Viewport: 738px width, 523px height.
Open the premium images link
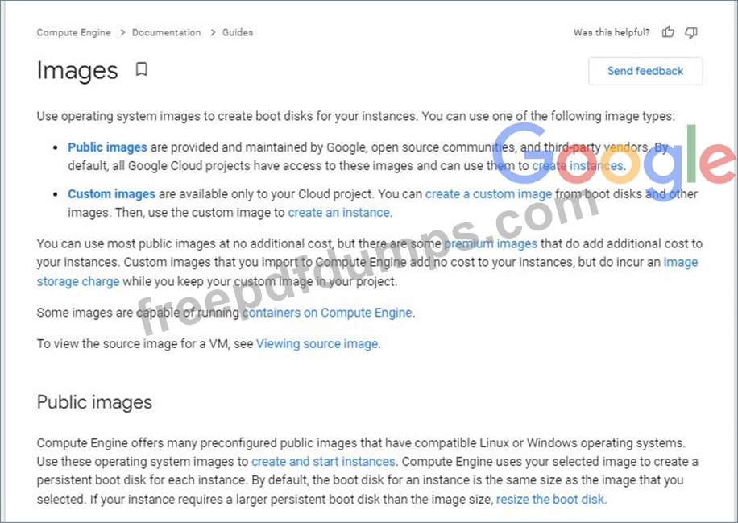[x=491, y=244]
